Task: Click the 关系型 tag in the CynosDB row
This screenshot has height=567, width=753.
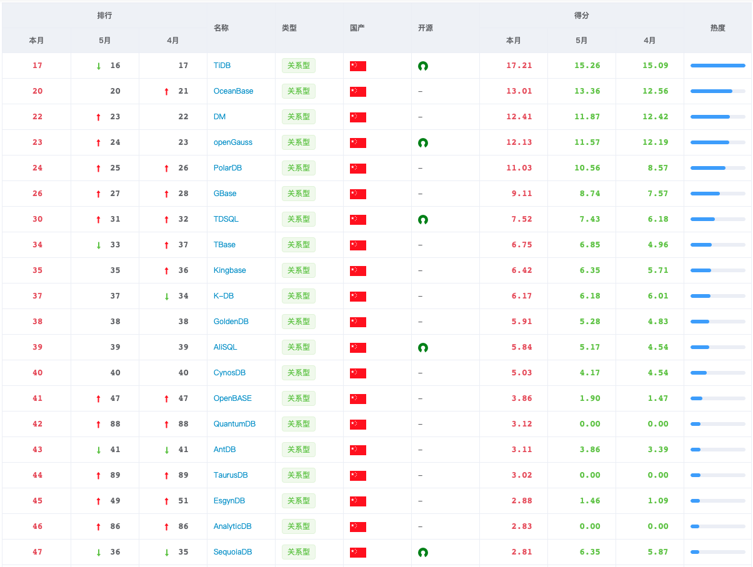Action: click(x=299, y=373)
